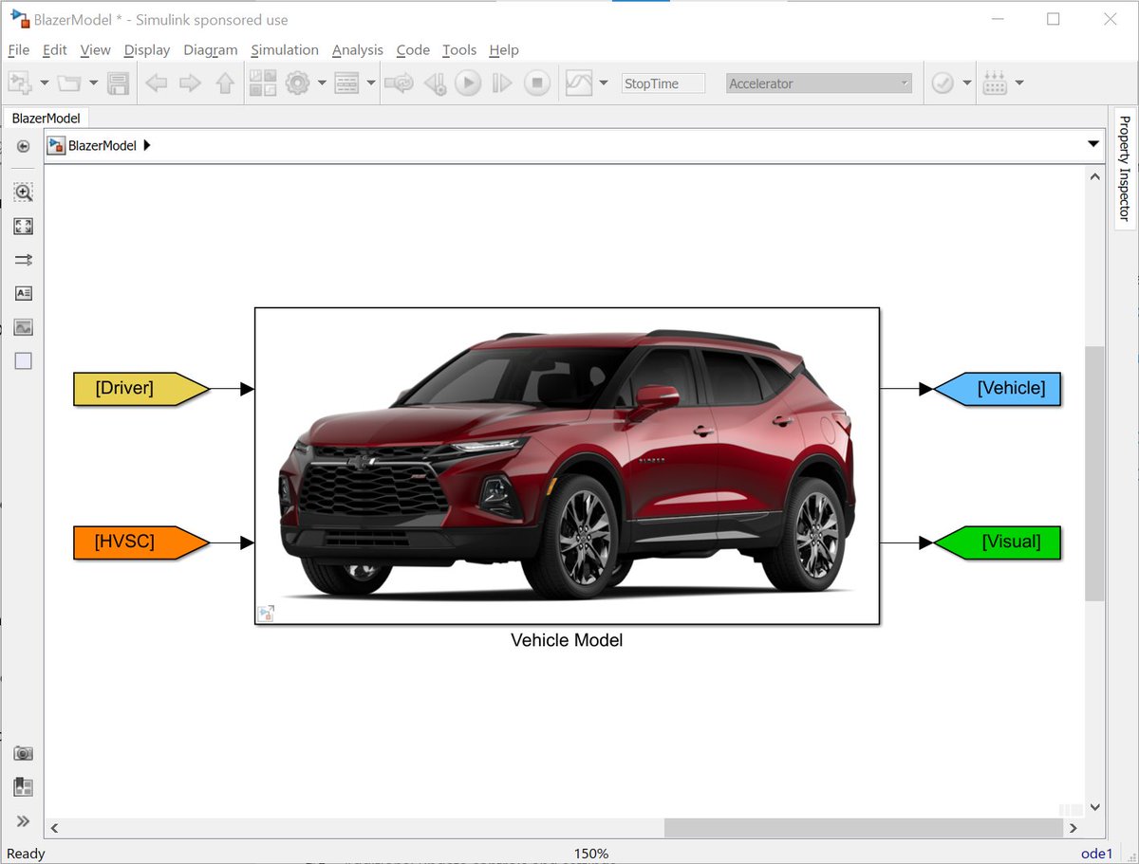Open the View menu

point(95,49)
